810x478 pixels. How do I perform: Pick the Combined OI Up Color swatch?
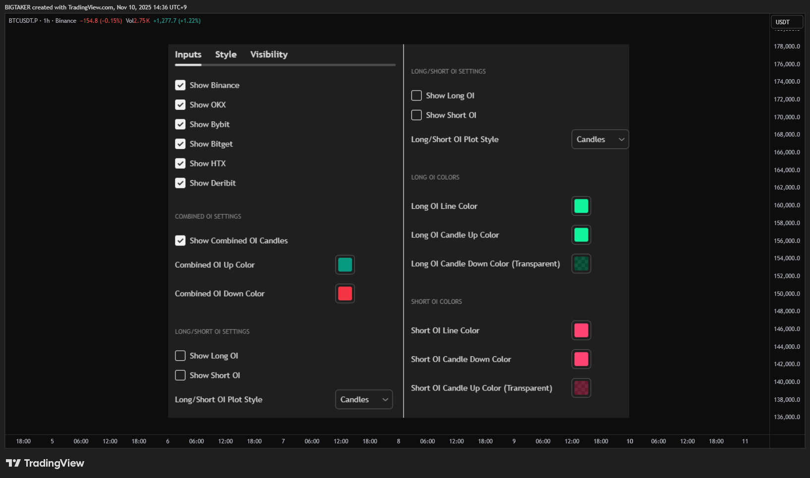345,265
